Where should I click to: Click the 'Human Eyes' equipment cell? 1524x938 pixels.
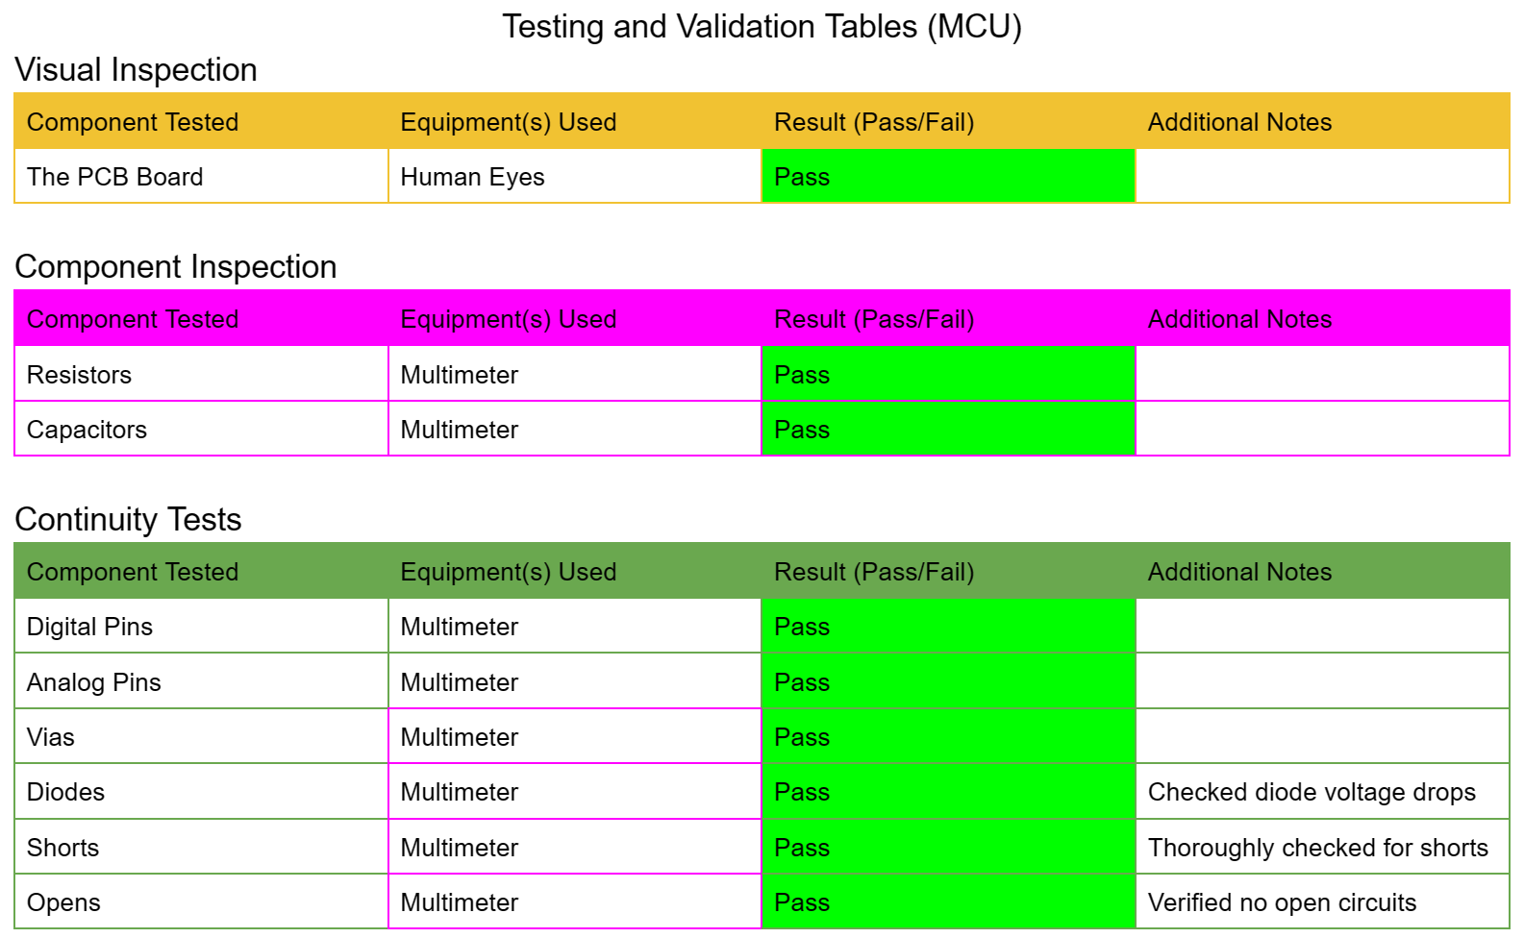pos(472,177)
